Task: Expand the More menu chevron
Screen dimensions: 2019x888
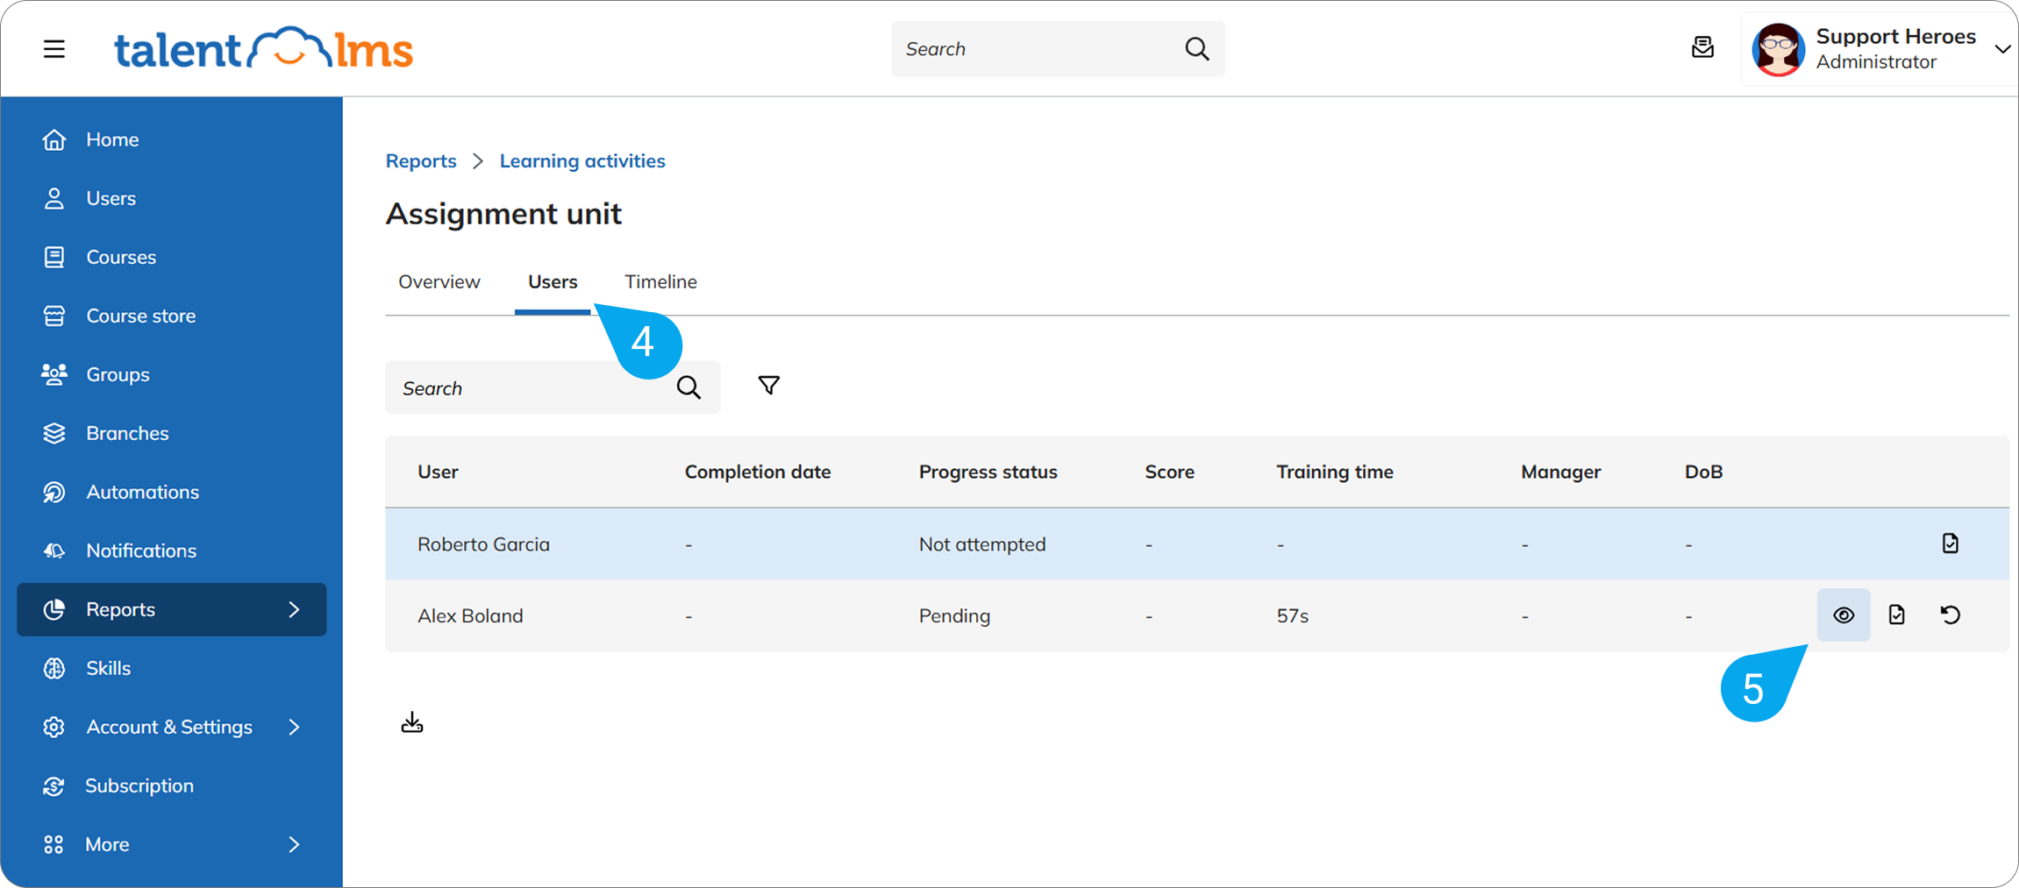Action: tap(295, 844)
